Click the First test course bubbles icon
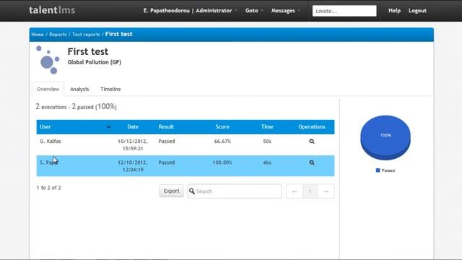 [x=48, y=60]
